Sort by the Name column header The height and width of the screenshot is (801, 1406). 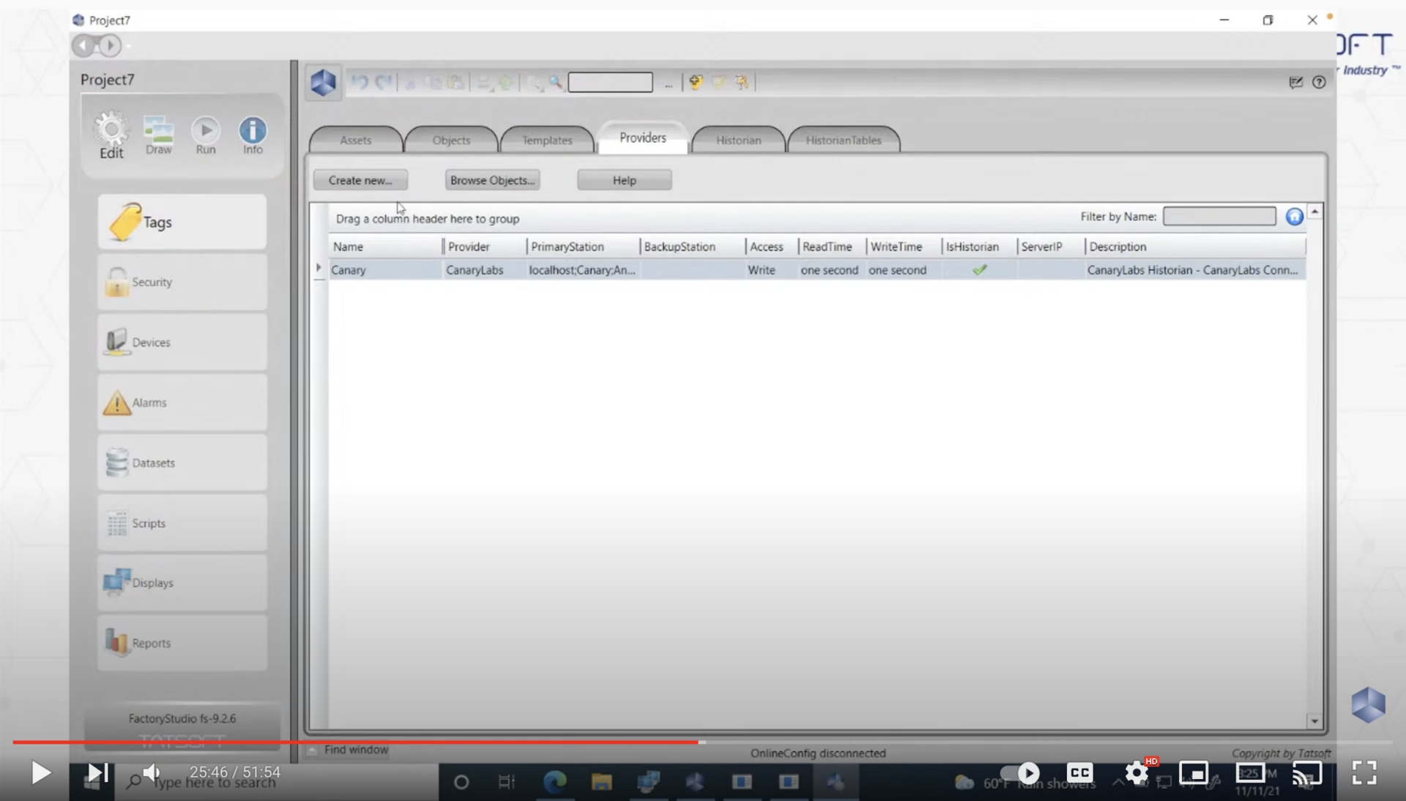tap(385, 247)
